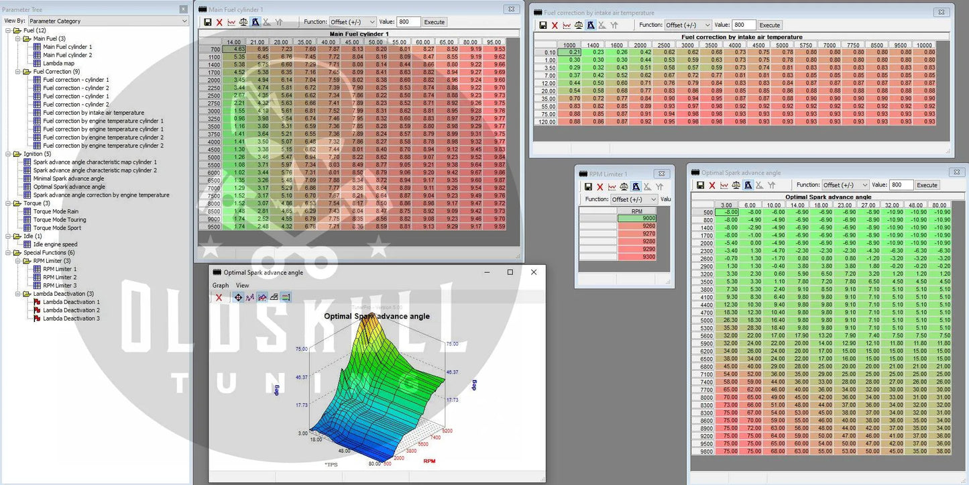Select RPM Limiter 2 in tree

click(x=60, y=277)
